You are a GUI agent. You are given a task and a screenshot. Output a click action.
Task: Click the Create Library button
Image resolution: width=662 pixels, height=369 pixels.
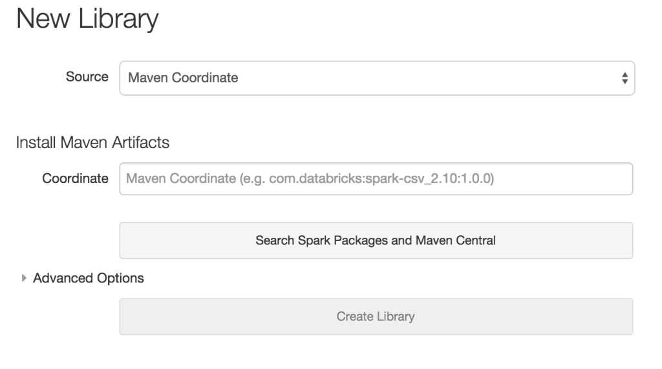tap(376, 317)
